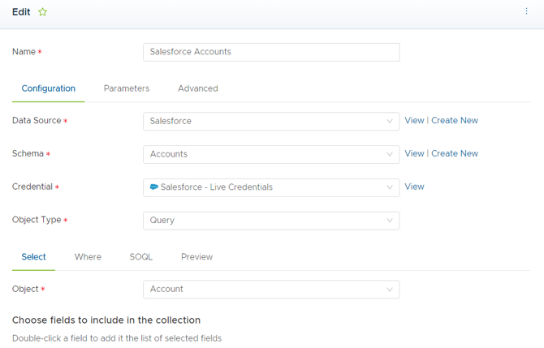Viewport: 544px width, 348px height.
Task: Click 'Double-click a field to add it' hint text
Action: click(x=117, y=338)
